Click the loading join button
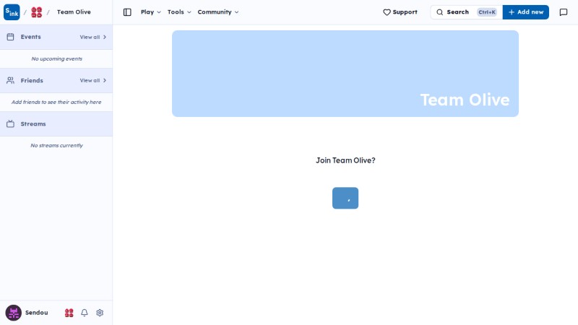Viewport: 578px width, 325px height. (x=345, y=198)
